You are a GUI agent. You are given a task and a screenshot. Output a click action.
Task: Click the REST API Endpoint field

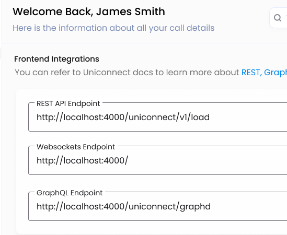click(x=158, y=117)
